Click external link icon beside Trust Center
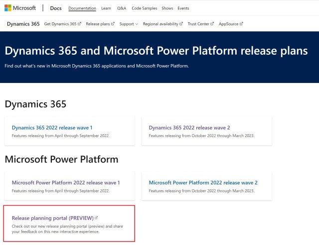The image size is (319, 245). pyautogui.click(x=212, y=24)
